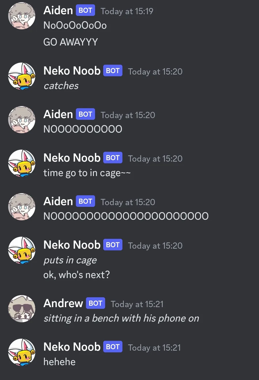Click Neko Noob's avatar beside the hehehe message
259x380 pixels.
click(22, 352)
